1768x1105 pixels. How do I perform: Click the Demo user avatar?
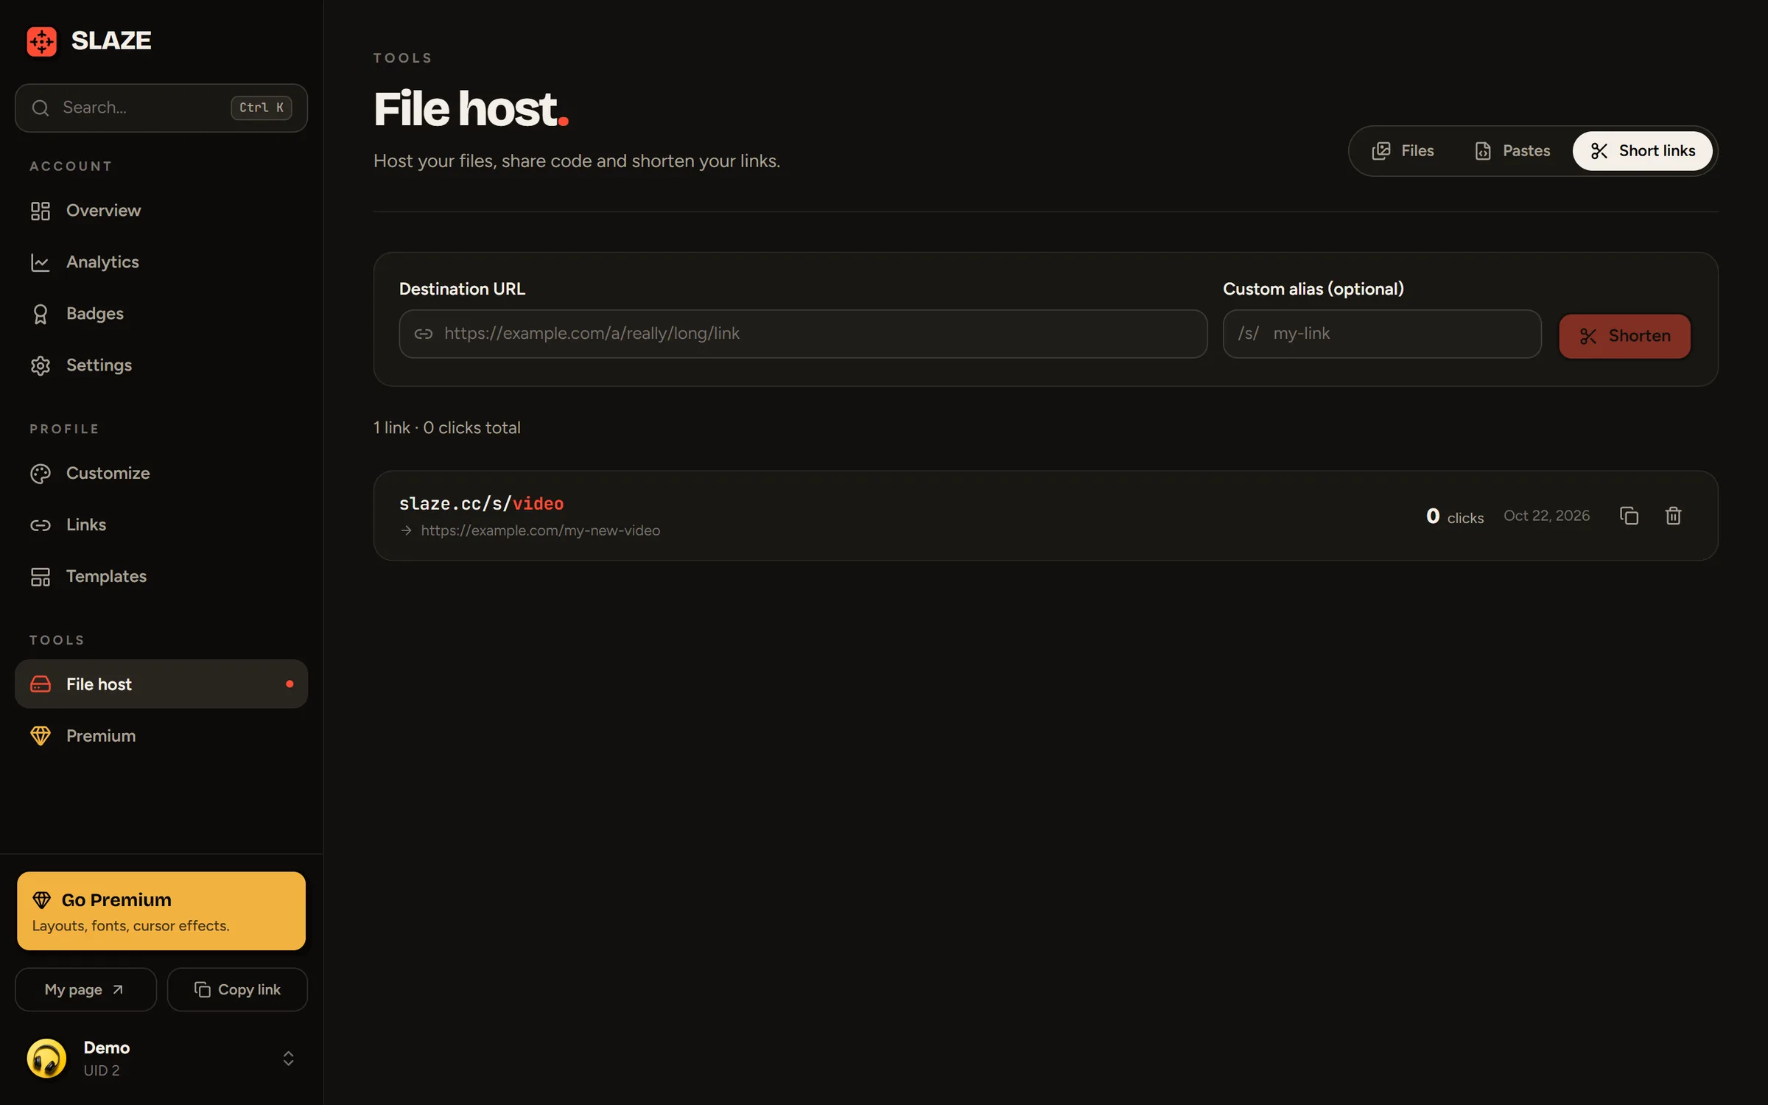46,1059
